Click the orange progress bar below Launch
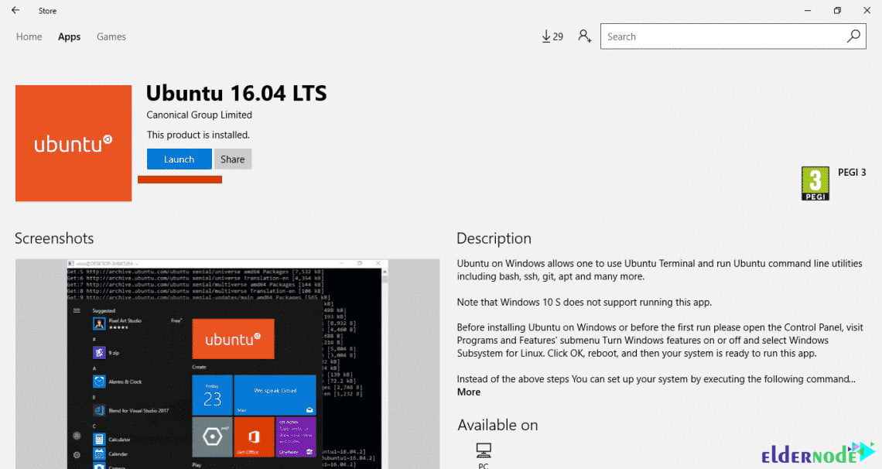This screenshot has width=882, height=469. point(179,179)
